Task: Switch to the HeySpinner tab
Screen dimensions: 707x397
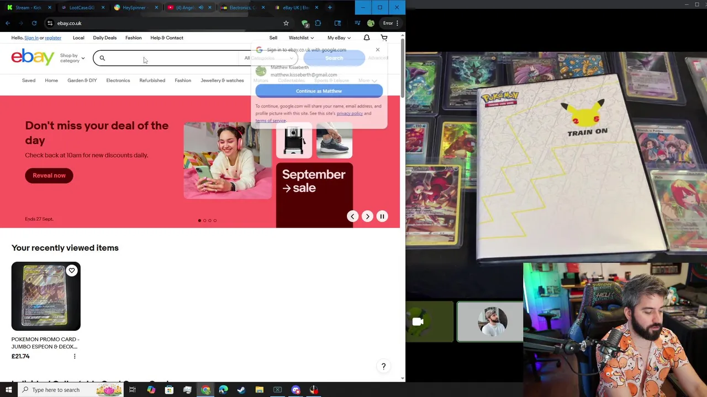Action: pos(135,8)
